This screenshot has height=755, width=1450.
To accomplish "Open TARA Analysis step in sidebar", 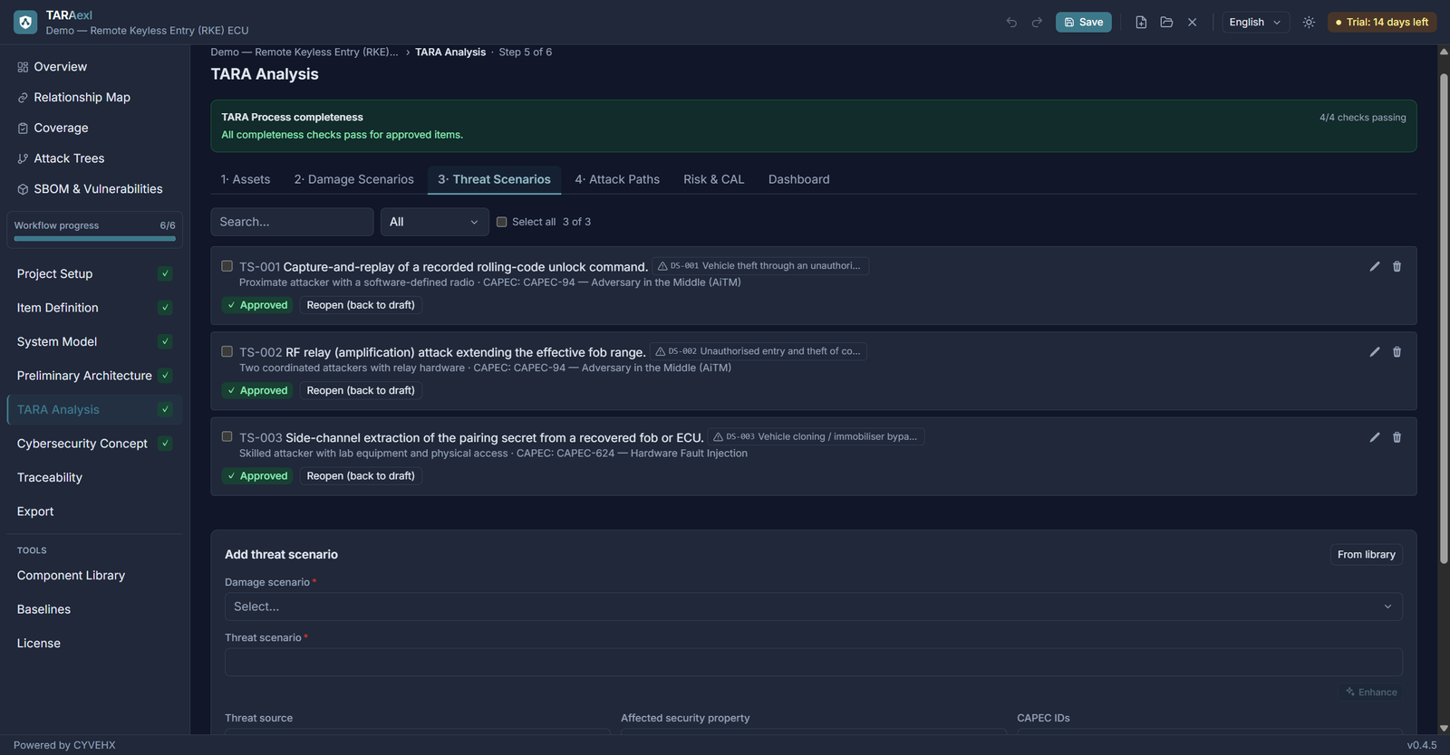I will tap(94, 409).
